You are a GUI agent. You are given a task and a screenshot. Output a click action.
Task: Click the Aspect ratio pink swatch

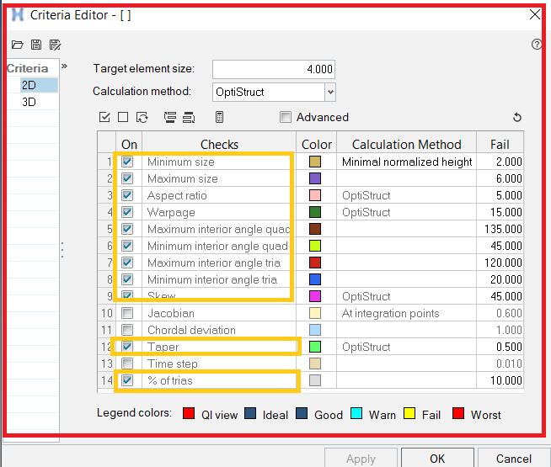point(315,195)
